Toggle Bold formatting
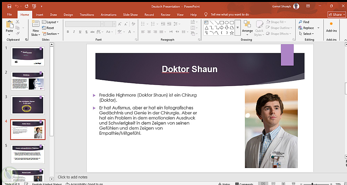Screen dimensions: 347x185 point(68,32)
